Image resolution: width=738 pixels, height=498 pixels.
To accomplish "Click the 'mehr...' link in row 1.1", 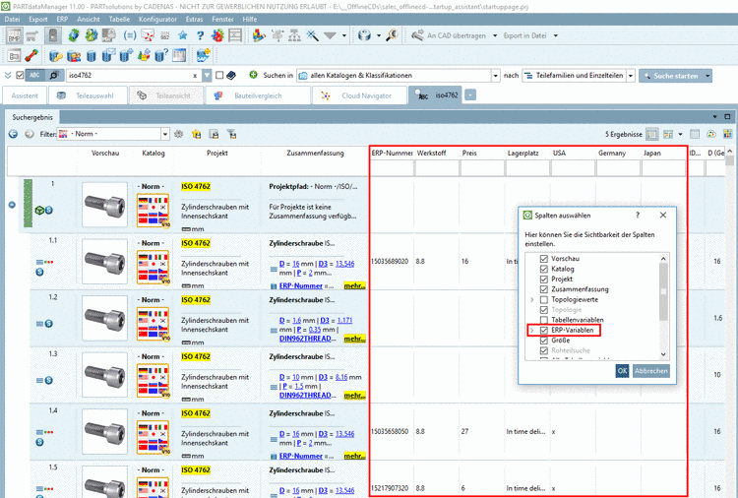I will [354, 285].
